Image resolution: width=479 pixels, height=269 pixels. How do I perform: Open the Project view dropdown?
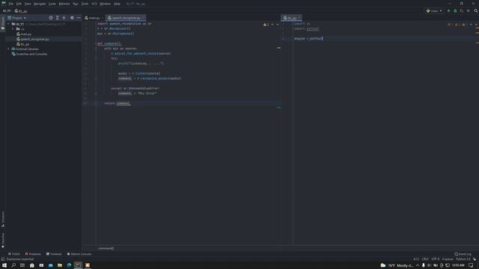17,18
